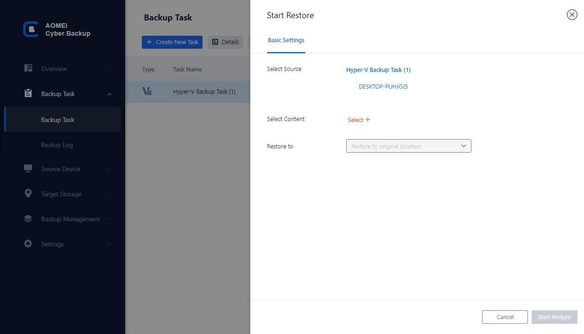The height and width of the screenshot is (334, 584).
Task: Click the Backup Task clipboard icon
Action: coord(28,93)
